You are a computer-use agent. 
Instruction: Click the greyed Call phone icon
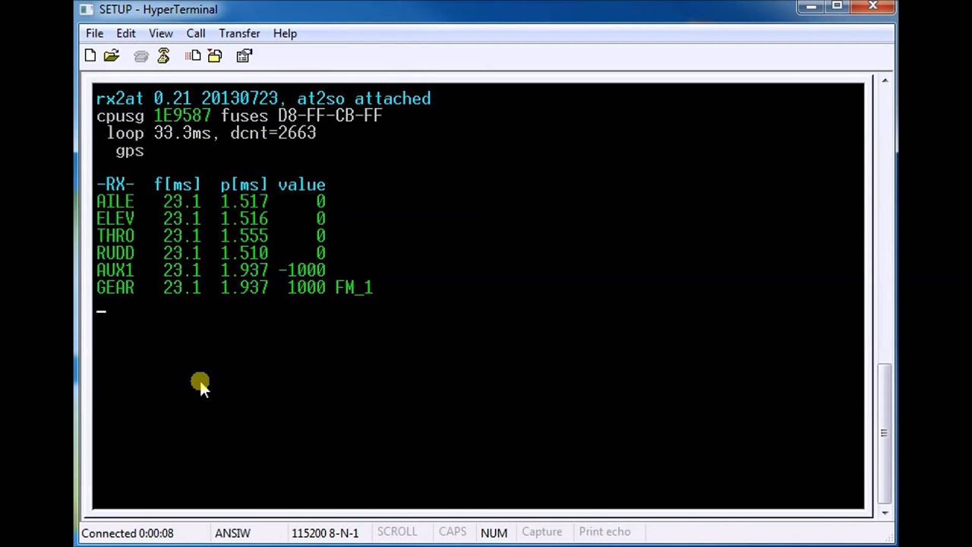[x=141, y=55]
